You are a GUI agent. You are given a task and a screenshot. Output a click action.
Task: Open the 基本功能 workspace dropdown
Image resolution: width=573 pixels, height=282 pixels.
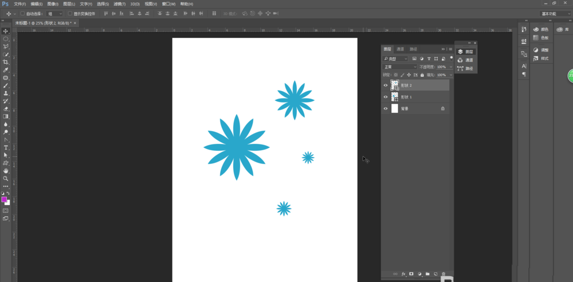(x=555, y=14)
